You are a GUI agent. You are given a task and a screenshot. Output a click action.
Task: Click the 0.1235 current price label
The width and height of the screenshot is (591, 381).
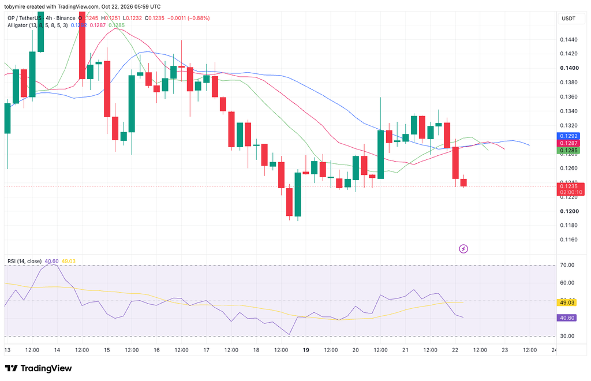coord(568,186)
